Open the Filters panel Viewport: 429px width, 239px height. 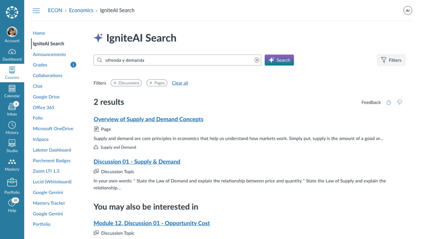coord(391,60)
